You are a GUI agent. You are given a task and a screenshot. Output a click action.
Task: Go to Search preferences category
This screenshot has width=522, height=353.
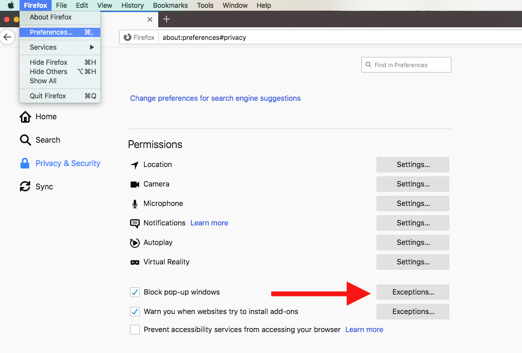coord(48,140)
